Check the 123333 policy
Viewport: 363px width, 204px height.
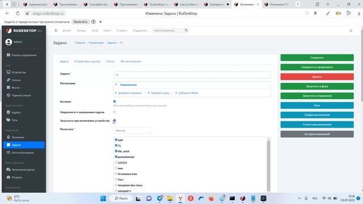[x=116, y=163]
